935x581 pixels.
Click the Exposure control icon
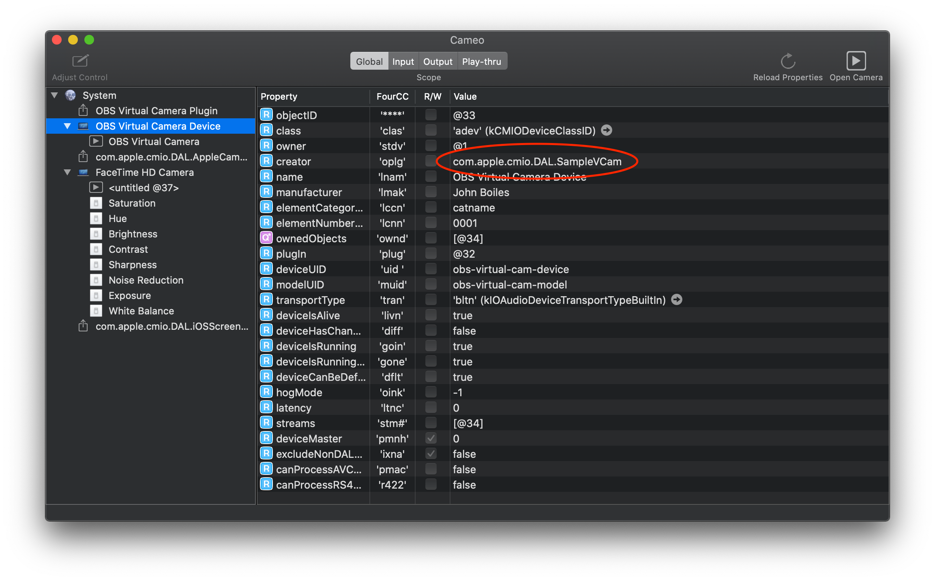[96, 295]
